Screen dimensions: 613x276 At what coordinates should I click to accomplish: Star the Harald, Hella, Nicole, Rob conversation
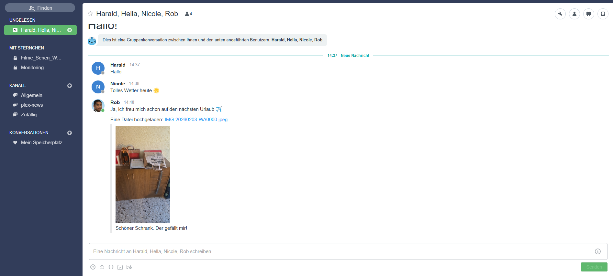click(x=90, y=14)
